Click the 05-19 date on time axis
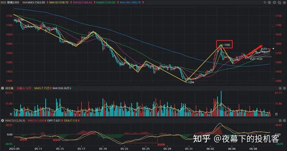Image resolution: width=287 pixels, height=151 pixels. click(x=103, y=149)
